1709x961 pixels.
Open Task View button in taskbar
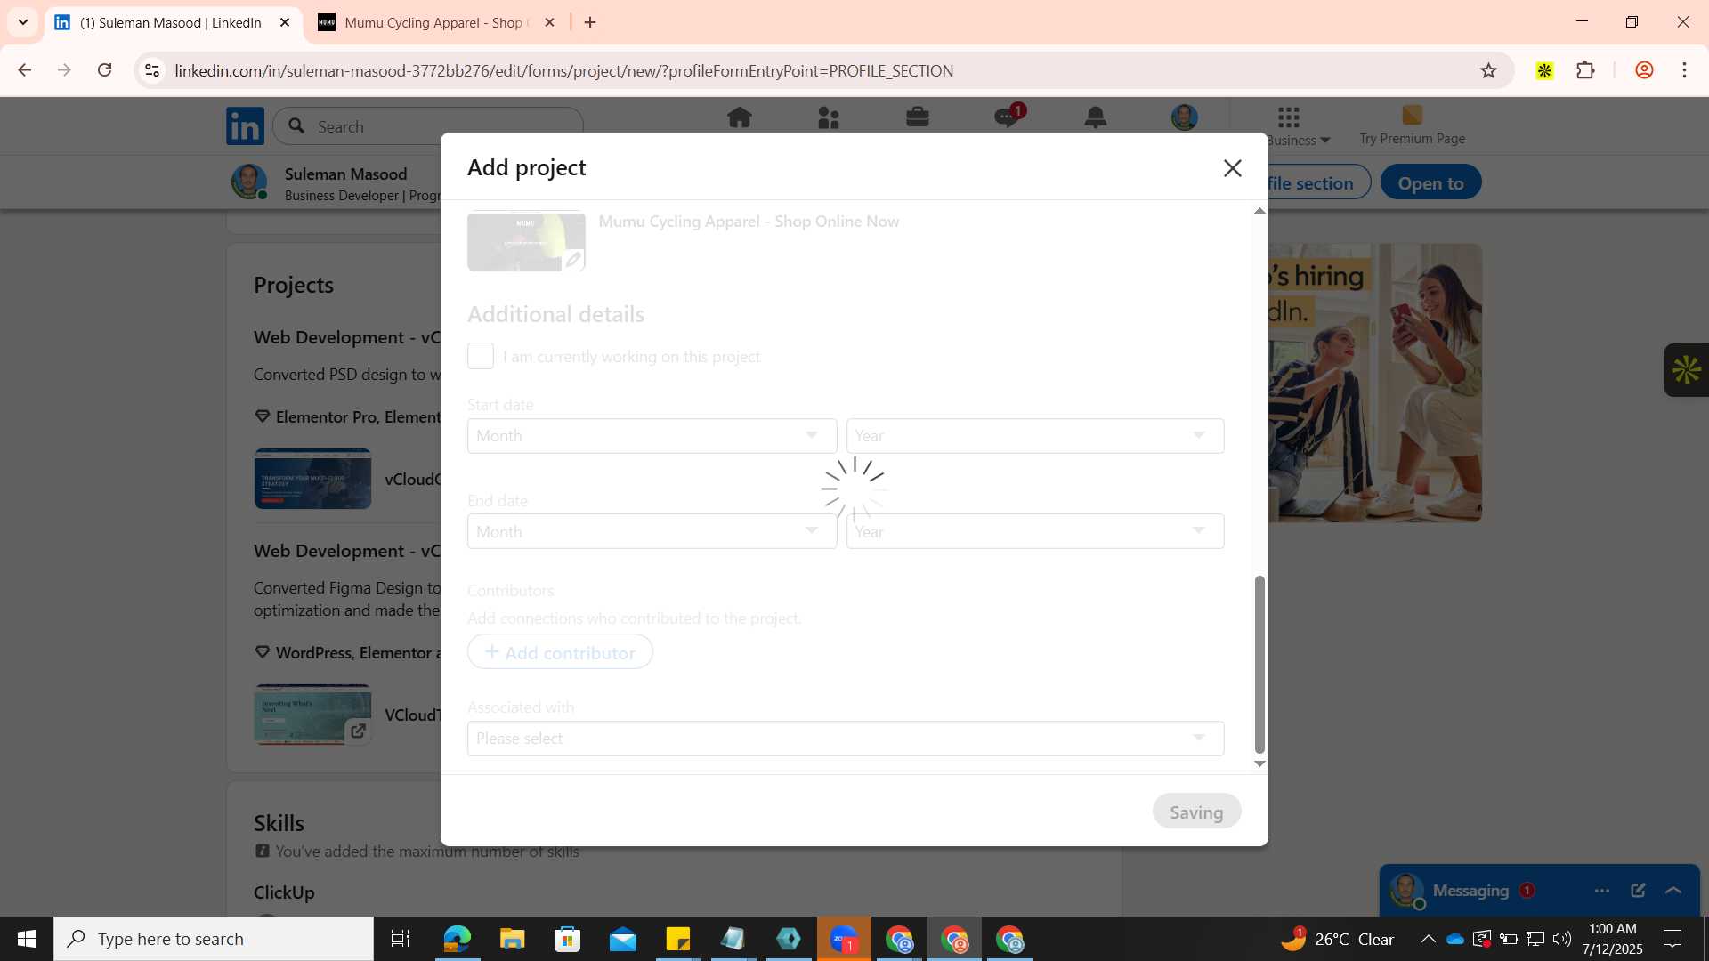click(401, 939)
